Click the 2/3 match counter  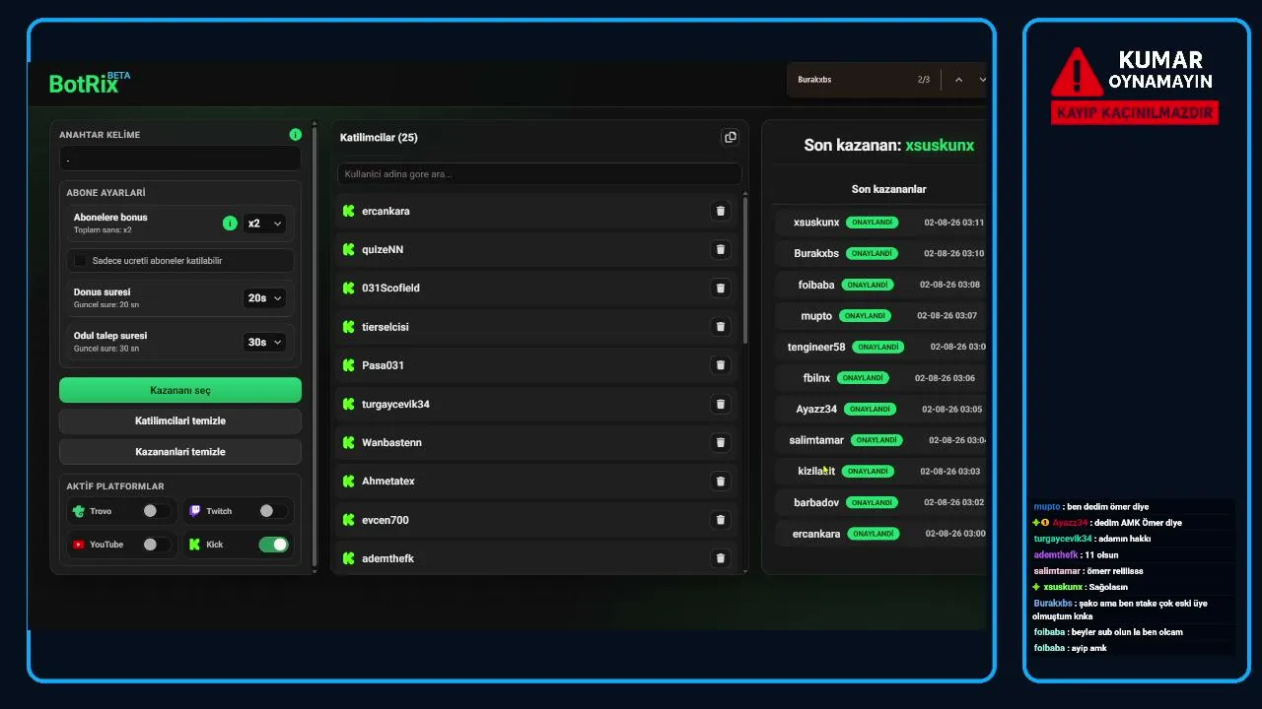click(x=924, y=80)
